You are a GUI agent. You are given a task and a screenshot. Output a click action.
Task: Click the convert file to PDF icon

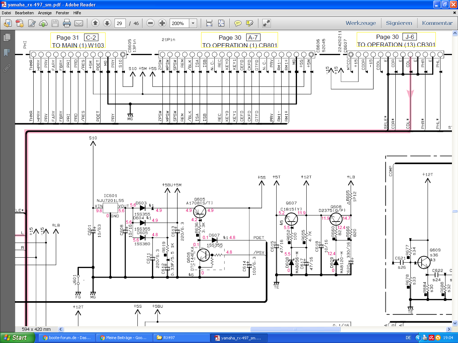coord(20,23)
